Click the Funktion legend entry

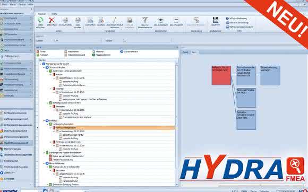pos(42,55)
